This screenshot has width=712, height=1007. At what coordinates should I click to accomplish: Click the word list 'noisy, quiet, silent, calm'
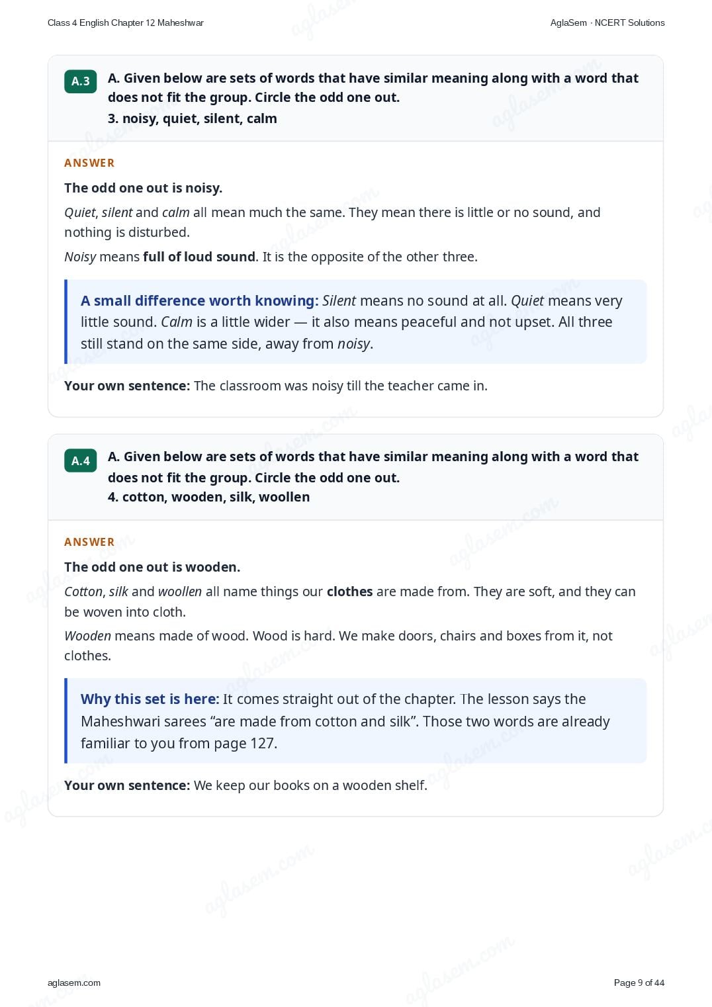[x=199, y=118]
